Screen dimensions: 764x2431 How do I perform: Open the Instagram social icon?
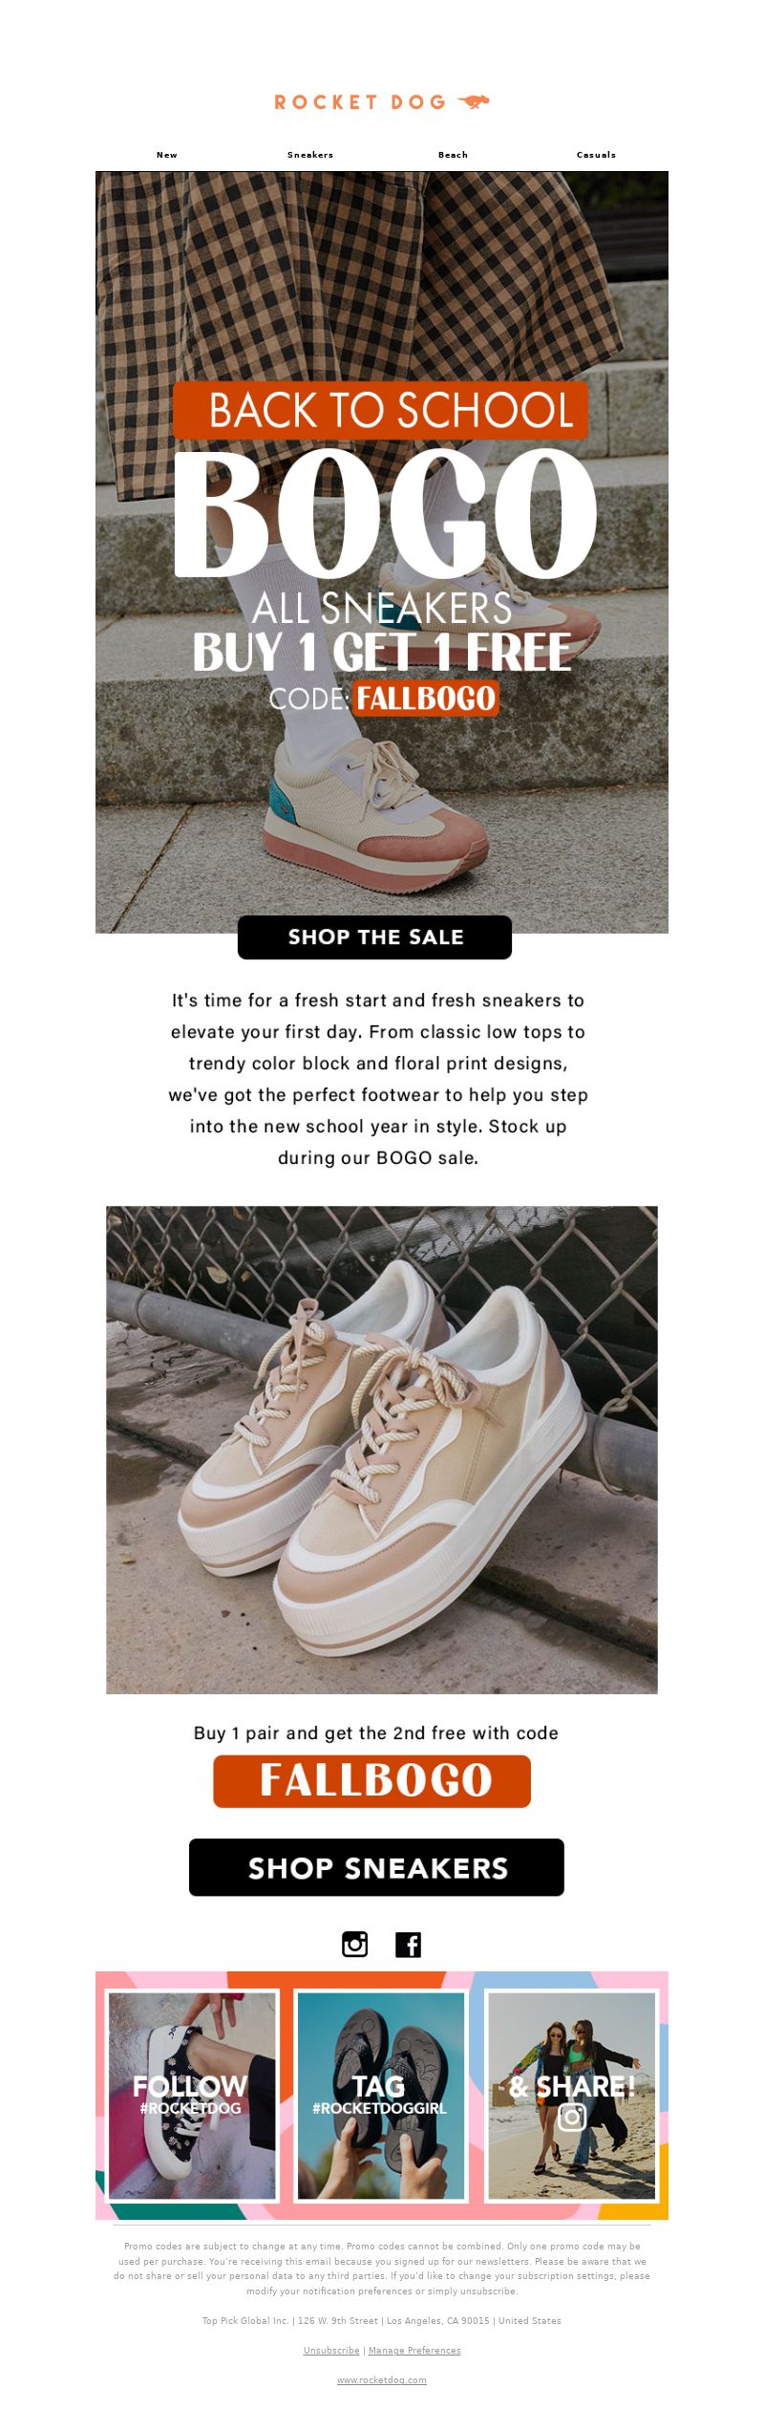point(355,1944)
